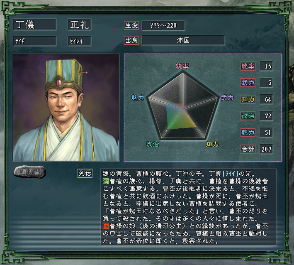Screen dimensions: 294x265
Task: Click the ???～220 lifespan value field
Action: [x=163, y=25]
